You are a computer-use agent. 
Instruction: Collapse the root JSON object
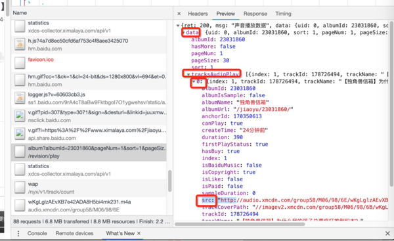click(x=178, y=26)
